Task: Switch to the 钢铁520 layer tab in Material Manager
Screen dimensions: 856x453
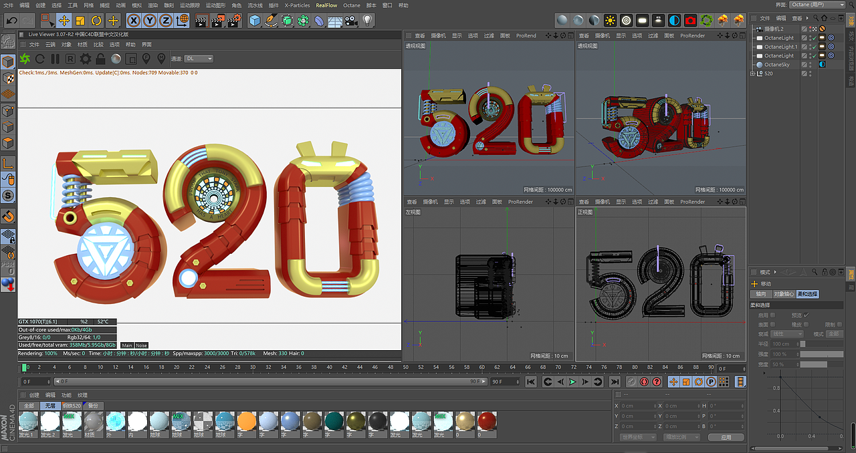Action: click(73, 406)
